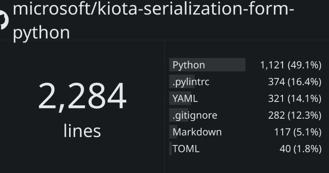Select the Markdown language label
Viewport: 329px width, 173px height.
(197, 132)
